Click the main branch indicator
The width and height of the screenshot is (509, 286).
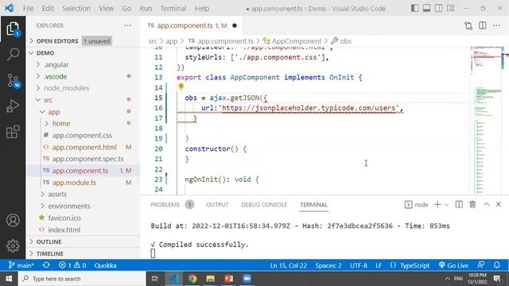(x=21, y=265)
